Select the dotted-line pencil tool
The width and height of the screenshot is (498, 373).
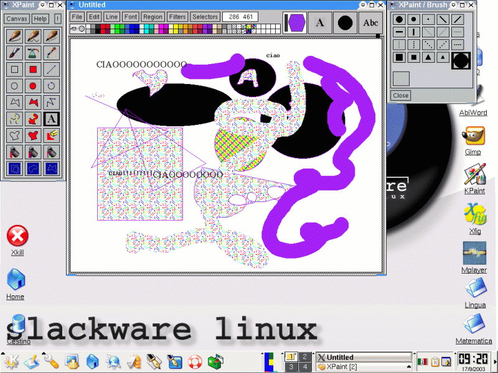(x=52, y=36)
